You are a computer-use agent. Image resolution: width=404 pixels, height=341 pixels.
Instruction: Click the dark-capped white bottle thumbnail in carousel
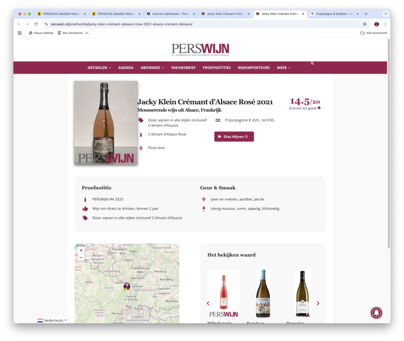[x=303, y=293]
